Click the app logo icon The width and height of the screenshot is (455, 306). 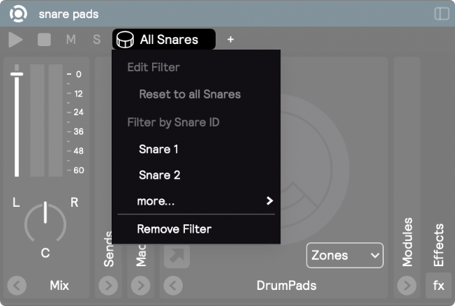(20, 13)
